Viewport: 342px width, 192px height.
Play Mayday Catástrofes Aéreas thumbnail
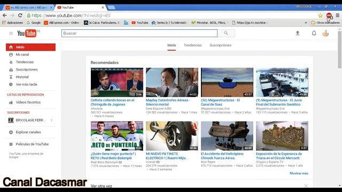click(x=172, y=82)
